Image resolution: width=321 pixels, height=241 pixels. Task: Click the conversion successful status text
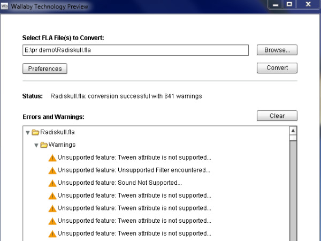(x=126, y=96)
